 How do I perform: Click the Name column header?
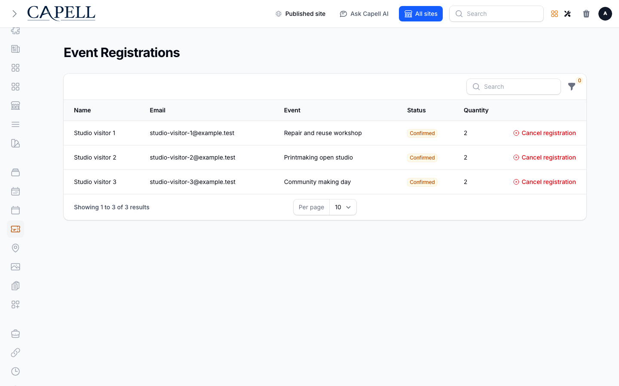83,110
